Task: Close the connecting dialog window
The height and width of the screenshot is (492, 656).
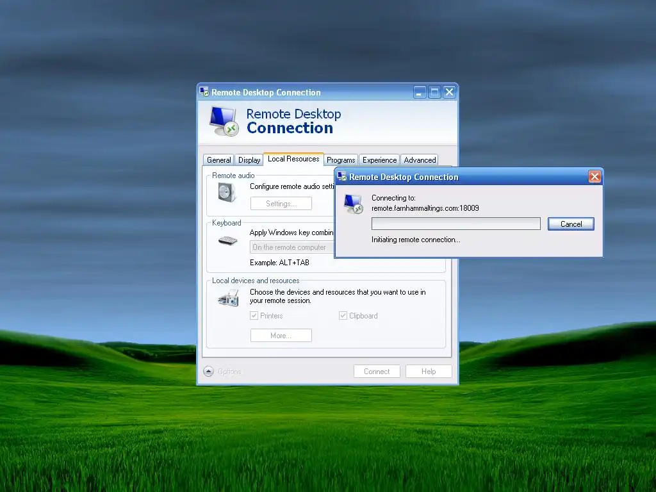Action: pos(594,177)
